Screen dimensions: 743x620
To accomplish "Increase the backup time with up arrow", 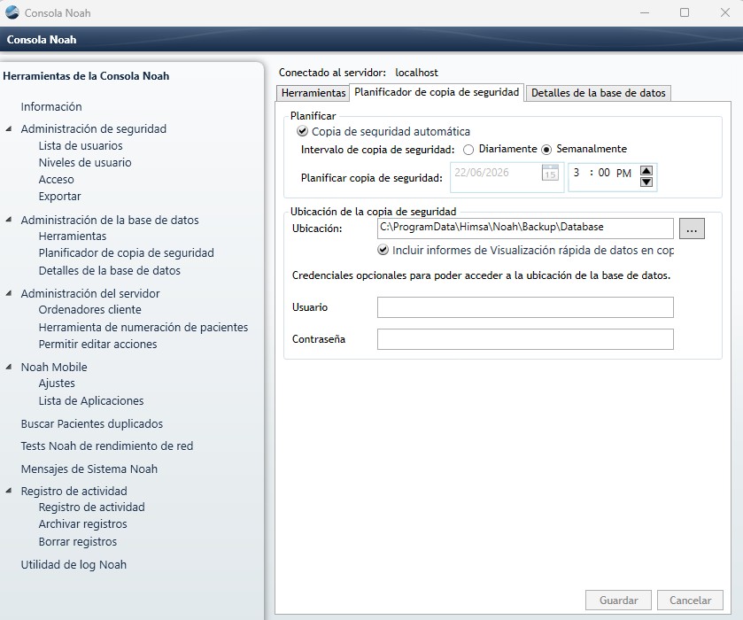I will coord(646,171).
